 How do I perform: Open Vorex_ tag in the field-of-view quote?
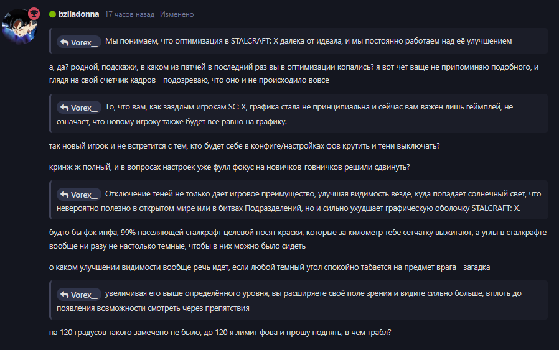pos(79,295)
